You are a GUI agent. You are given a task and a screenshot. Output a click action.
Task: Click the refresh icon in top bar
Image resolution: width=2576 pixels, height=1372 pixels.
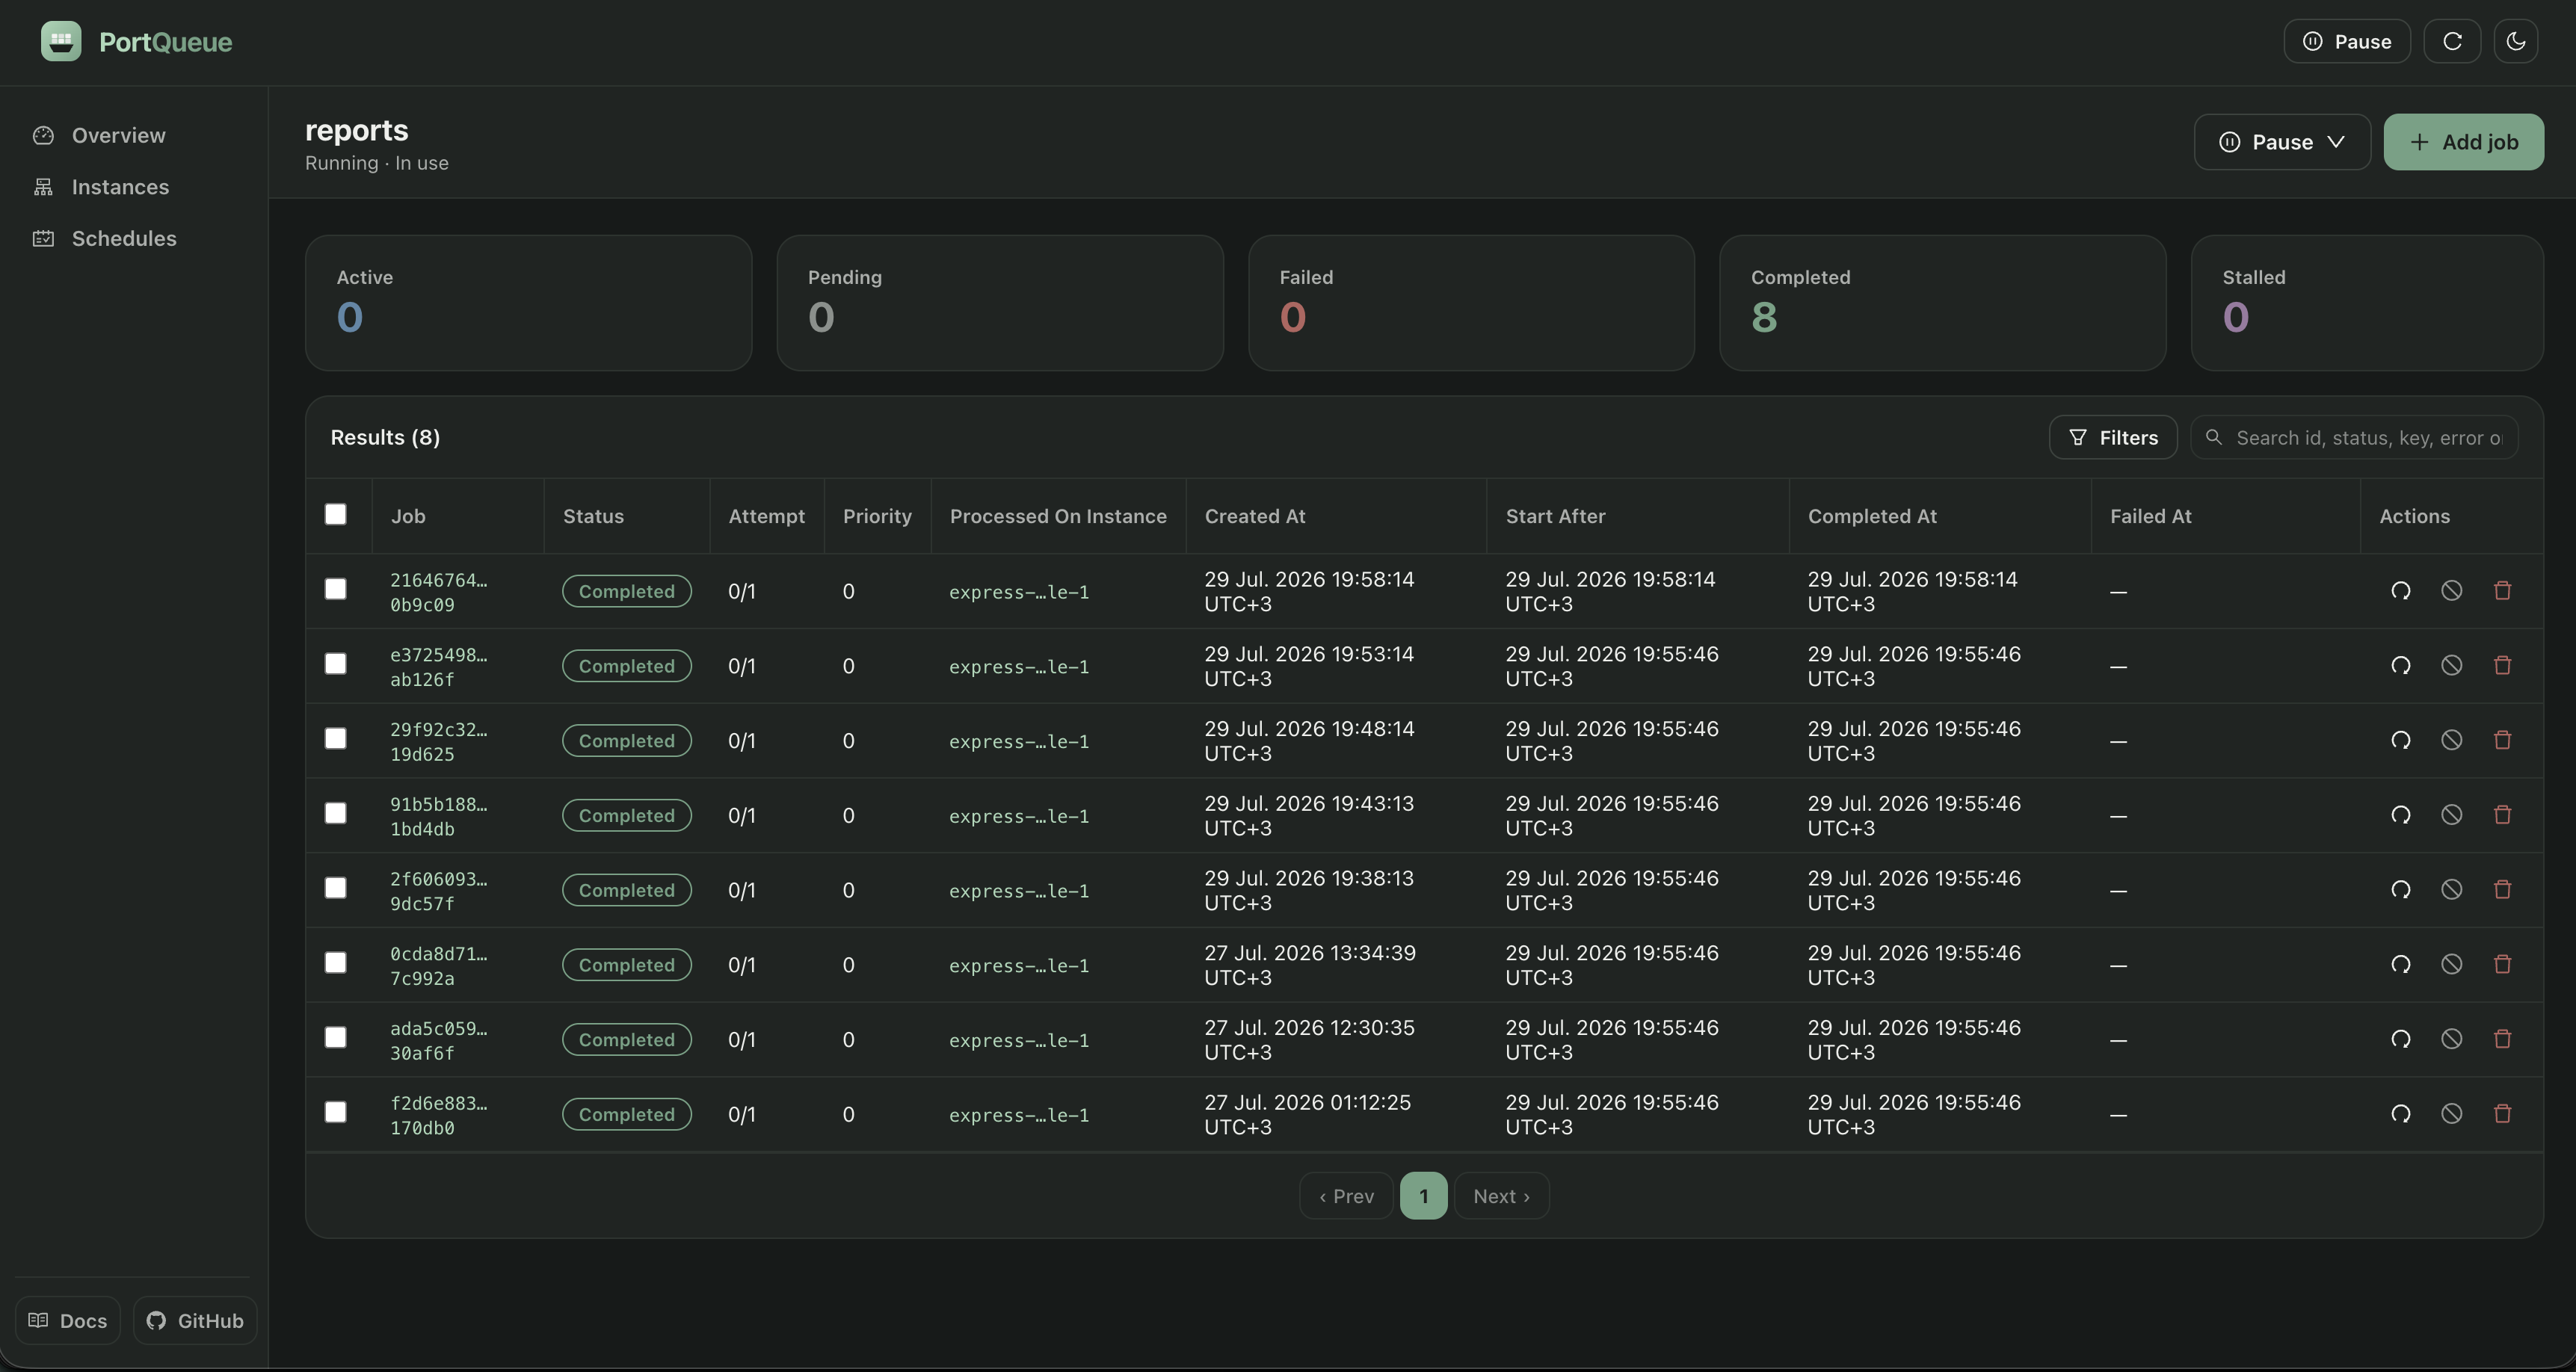click(2452, 41)
